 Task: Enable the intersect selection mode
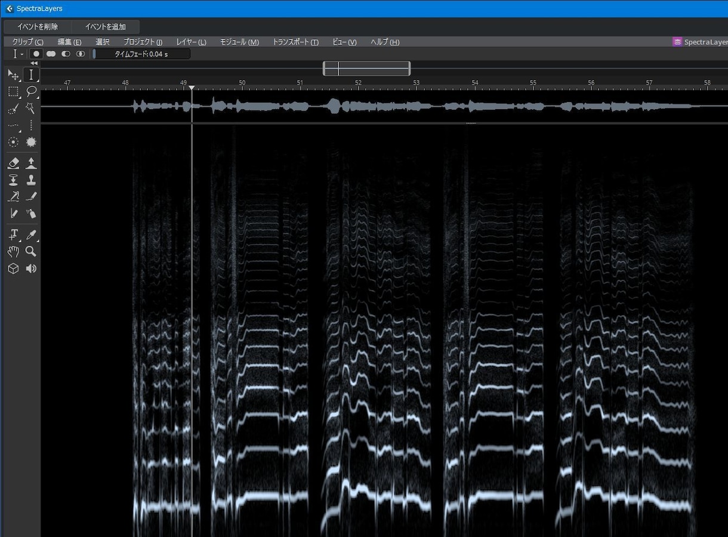[x=81, y=54]
